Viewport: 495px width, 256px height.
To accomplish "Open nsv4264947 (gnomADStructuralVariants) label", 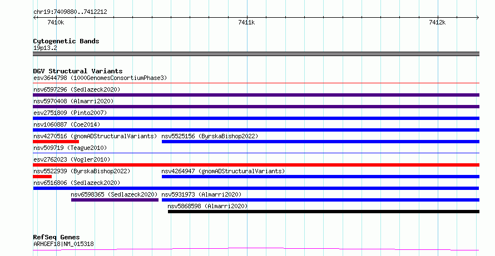I will (223, 171).
